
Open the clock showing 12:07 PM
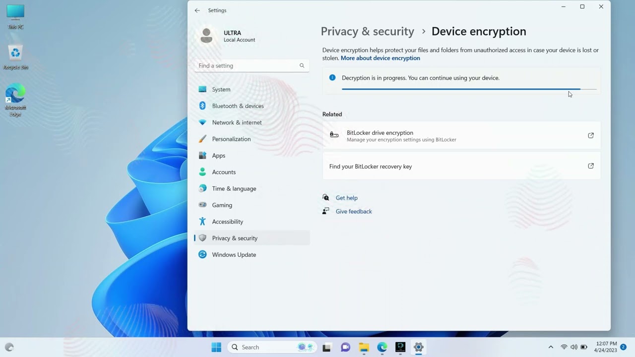(x=605, y=347)
